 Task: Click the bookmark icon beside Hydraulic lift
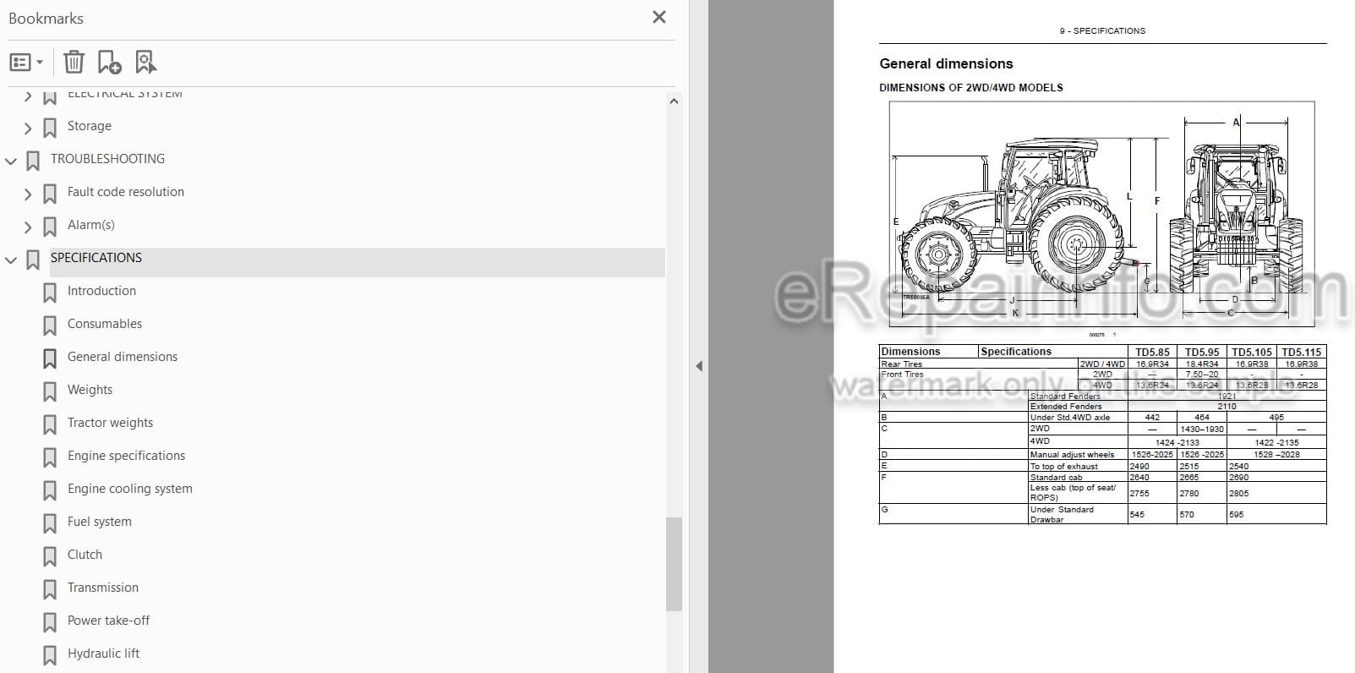[50, 656]
